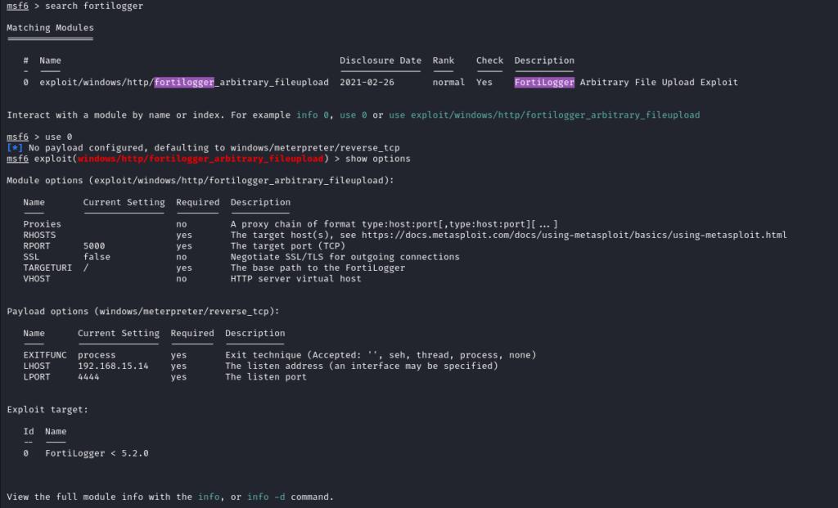
Task: Select 'Negotiate SSL/TLS for outgoing connections' text
Action: (345, 257)
